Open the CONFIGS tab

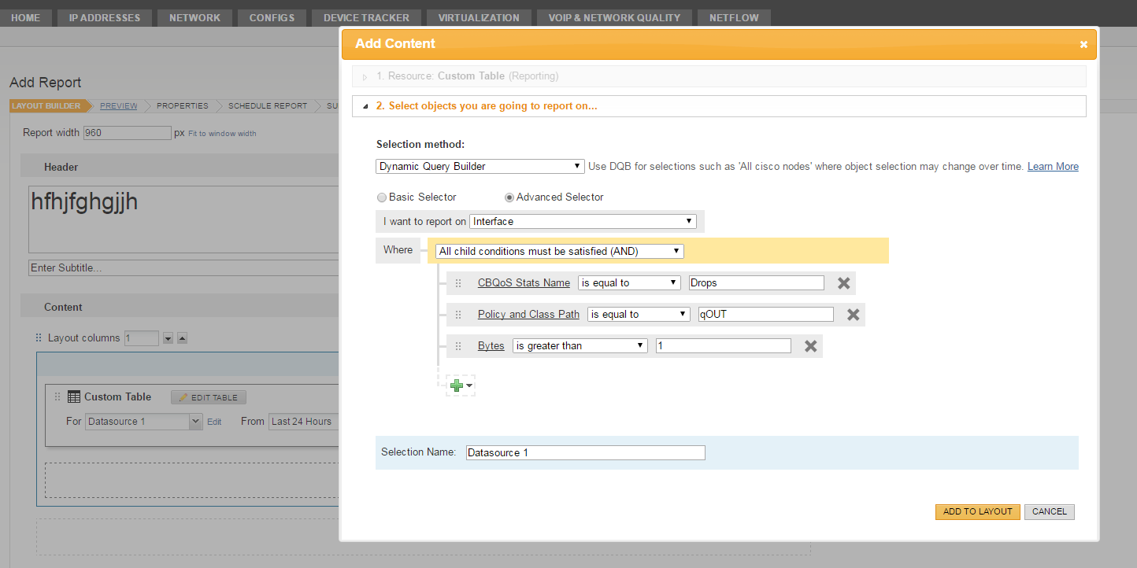click(x=272, y=17)
